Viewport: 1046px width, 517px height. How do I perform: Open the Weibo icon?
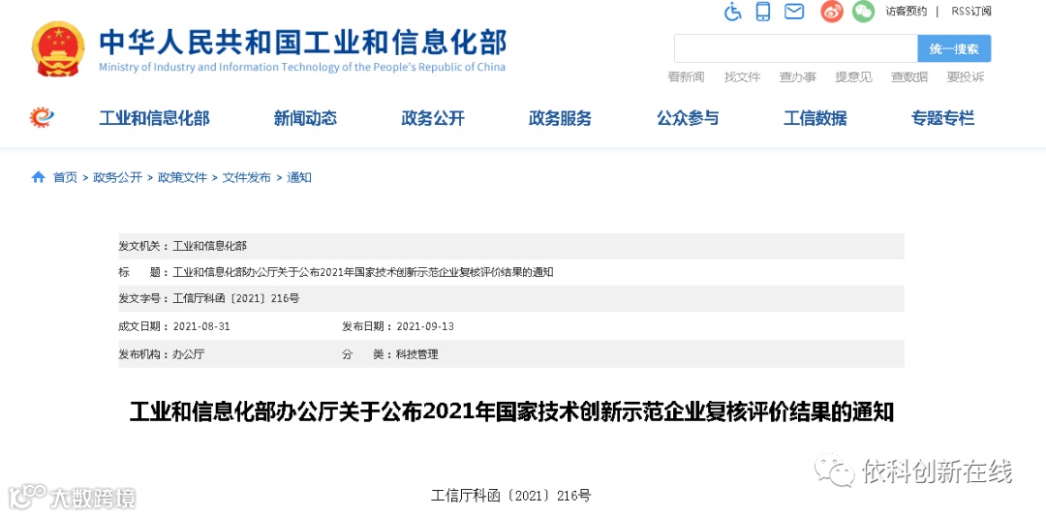[x=832, y=12]
